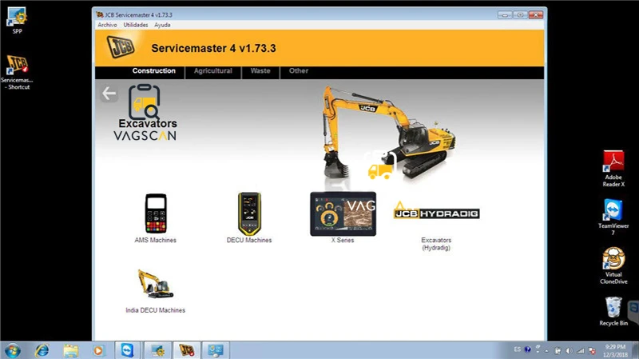
Task: Select the Recycle Bin desktop icon
Action: (613, 311)
